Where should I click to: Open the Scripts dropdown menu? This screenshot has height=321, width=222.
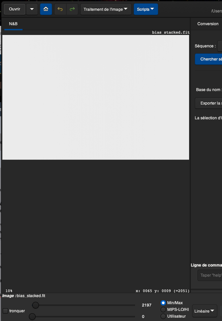146,9
